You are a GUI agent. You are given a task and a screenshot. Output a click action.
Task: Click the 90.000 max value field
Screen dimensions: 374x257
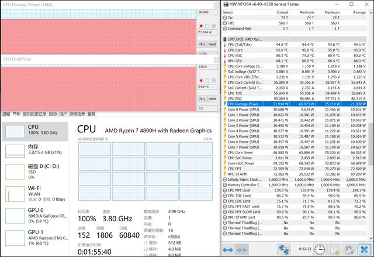click(x=207, y=12)
